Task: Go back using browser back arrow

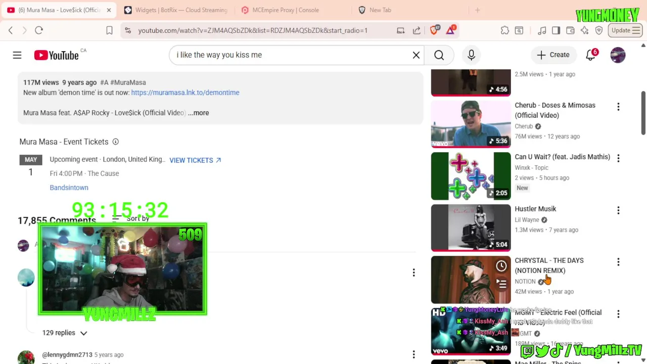Action: pos(11,30)
